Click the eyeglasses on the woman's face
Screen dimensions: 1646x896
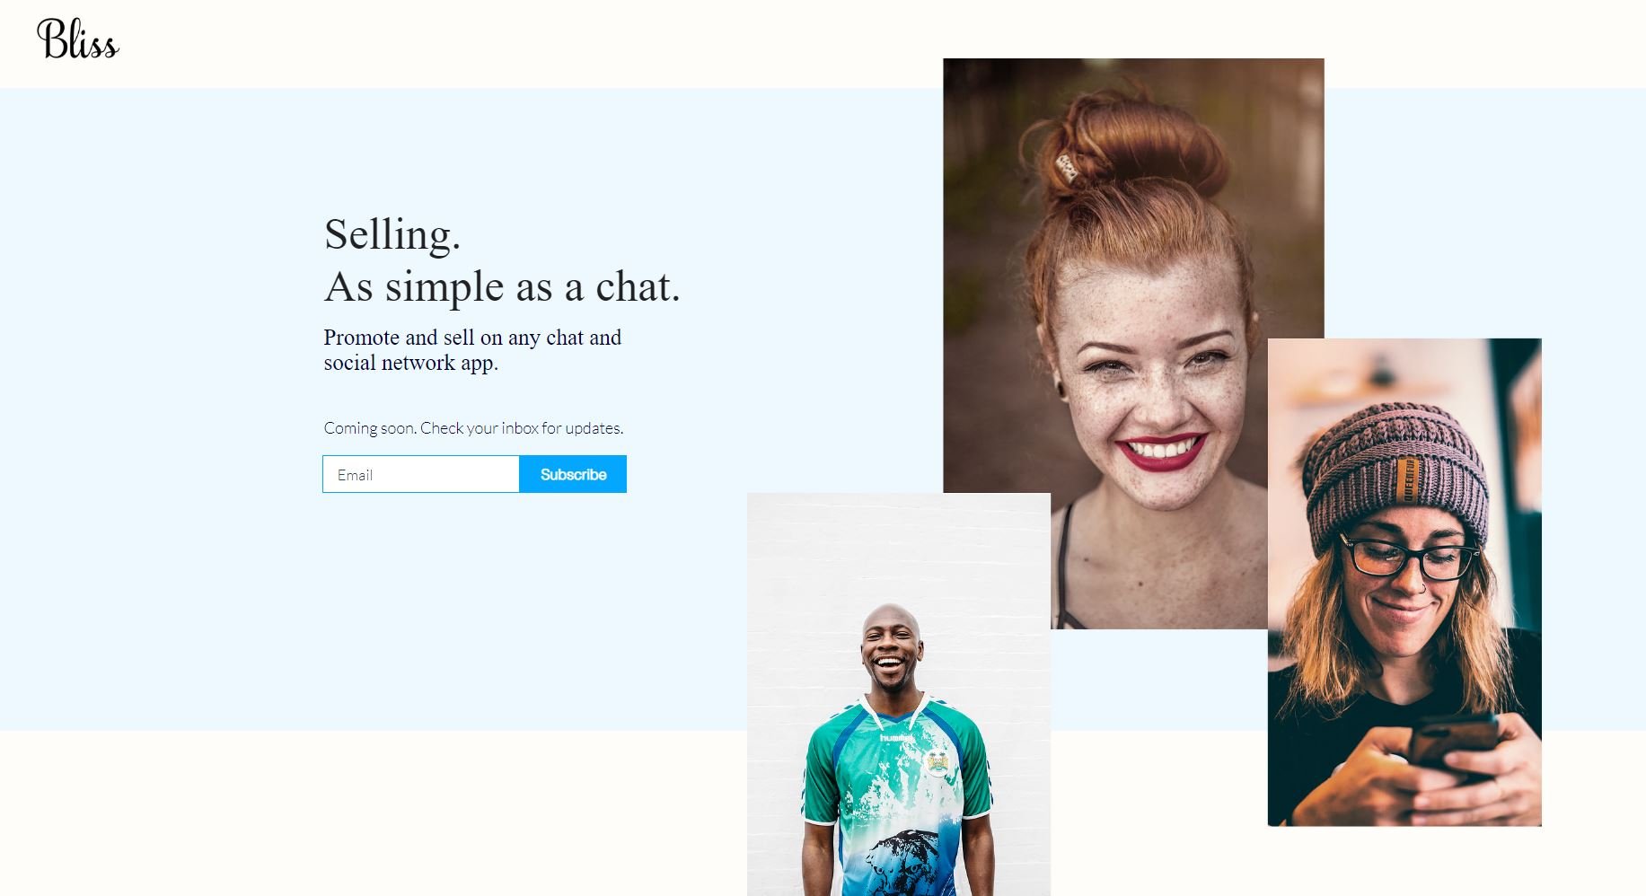pos(1405,557)
